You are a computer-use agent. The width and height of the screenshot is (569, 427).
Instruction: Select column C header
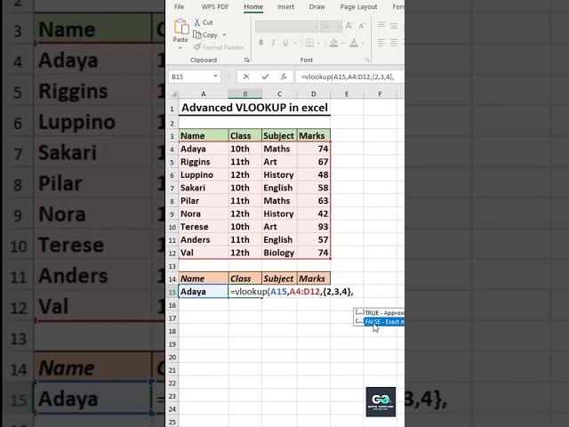279,94
